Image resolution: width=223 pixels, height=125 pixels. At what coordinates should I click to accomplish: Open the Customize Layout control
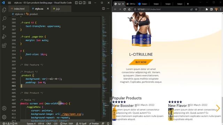click(x=90, y=3)
